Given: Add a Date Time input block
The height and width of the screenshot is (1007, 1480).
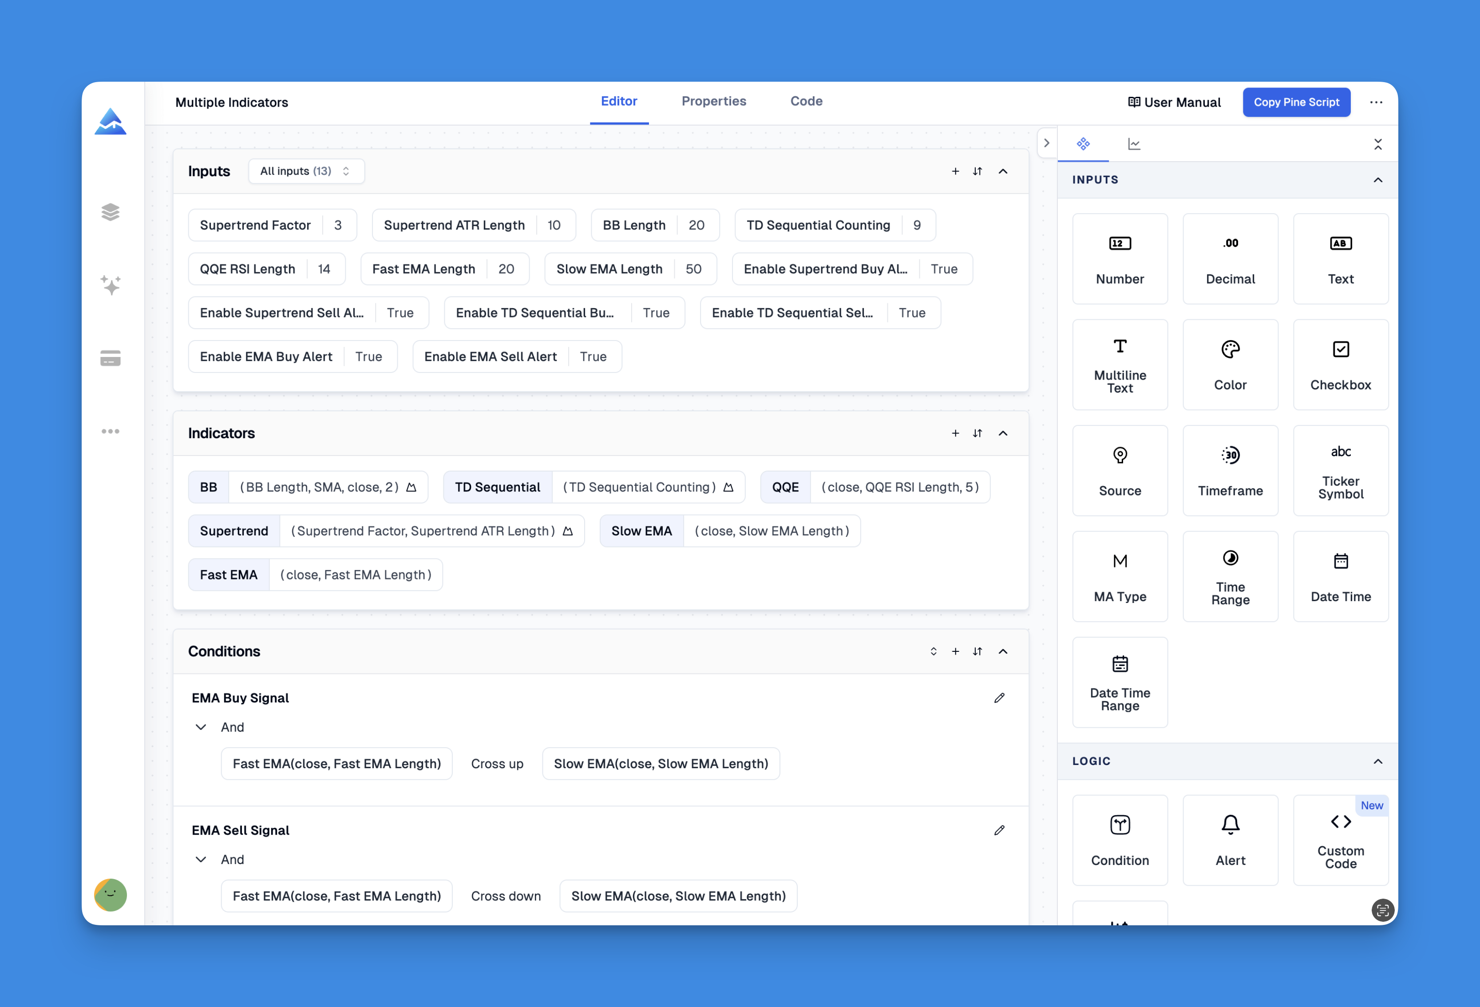Looking at the screenshot, I should (x=1341, y=576).
